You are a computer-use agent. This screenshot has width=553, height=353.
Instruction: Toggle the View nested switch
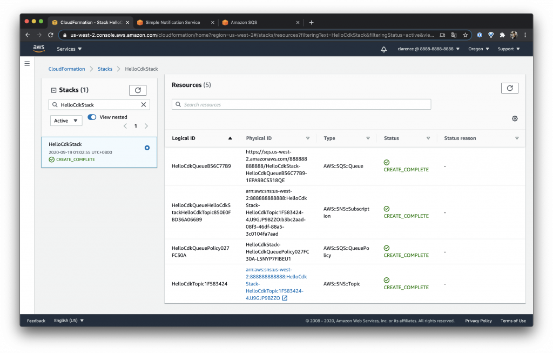coord(92,117)
